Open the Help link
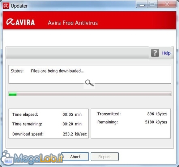The image size is (179, 167). pyautogui.click(x=166, y=53)
